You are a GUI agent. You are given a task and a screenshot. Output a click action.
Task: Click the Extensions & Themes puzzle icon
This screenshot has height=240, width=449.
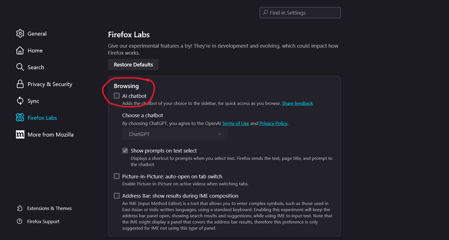click(20, 208)
